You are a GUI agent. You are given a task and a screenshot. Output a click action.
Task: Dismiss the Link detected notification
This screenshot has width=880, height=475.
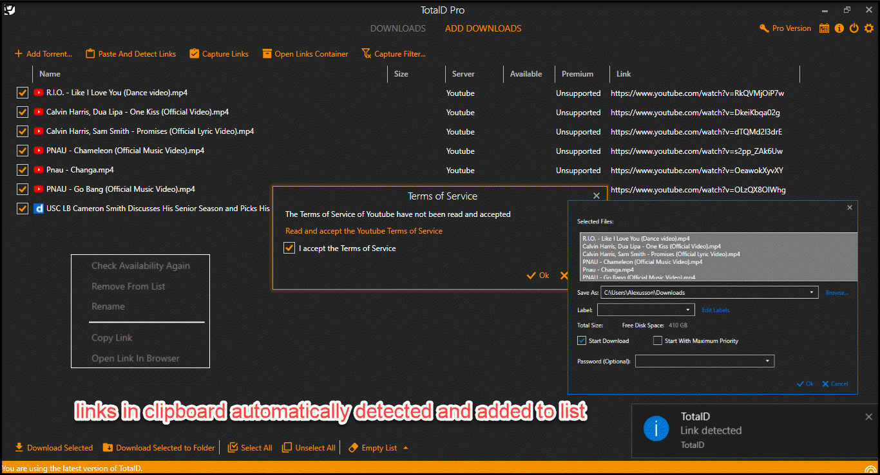[869, 417]
